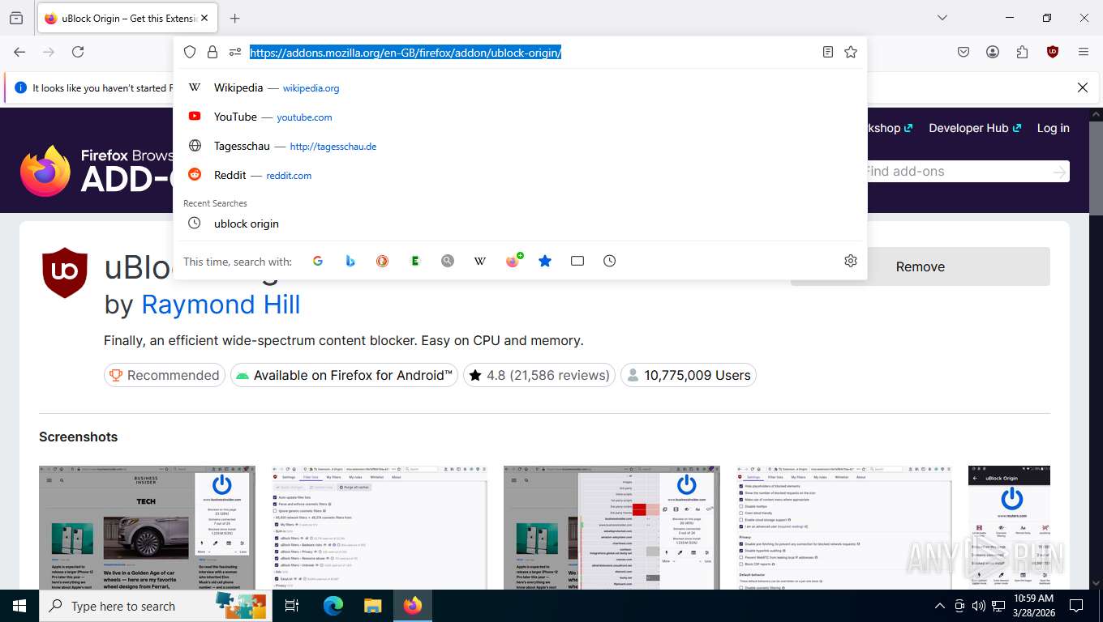
Task: Open the volume control in system tray
Action: click(x=979, y=606)
